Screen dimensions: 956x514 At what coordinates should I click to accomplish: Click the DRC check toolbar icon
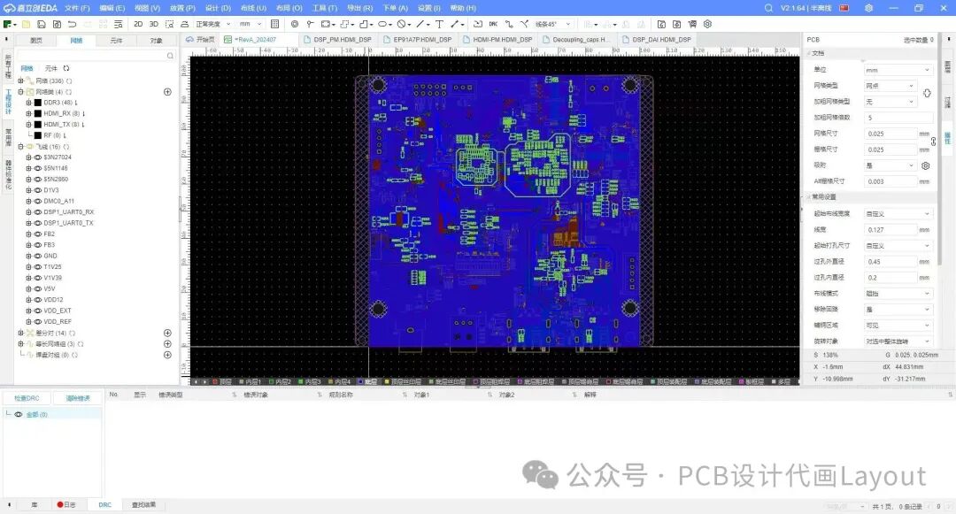pos(493,25)
